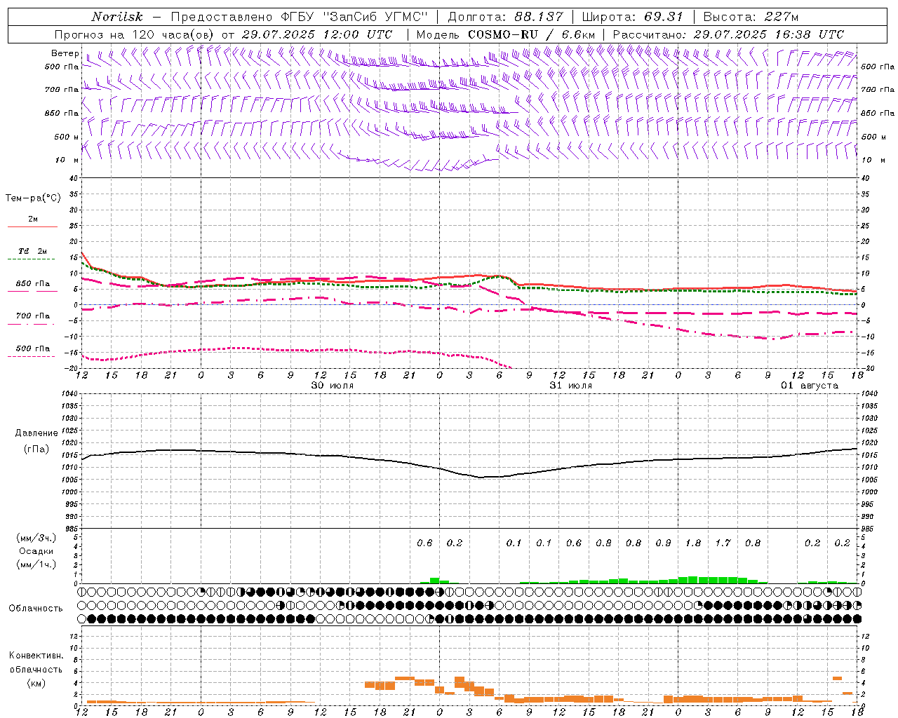
Task: Click the Norilsk station title
Action: tap(116, 17)
